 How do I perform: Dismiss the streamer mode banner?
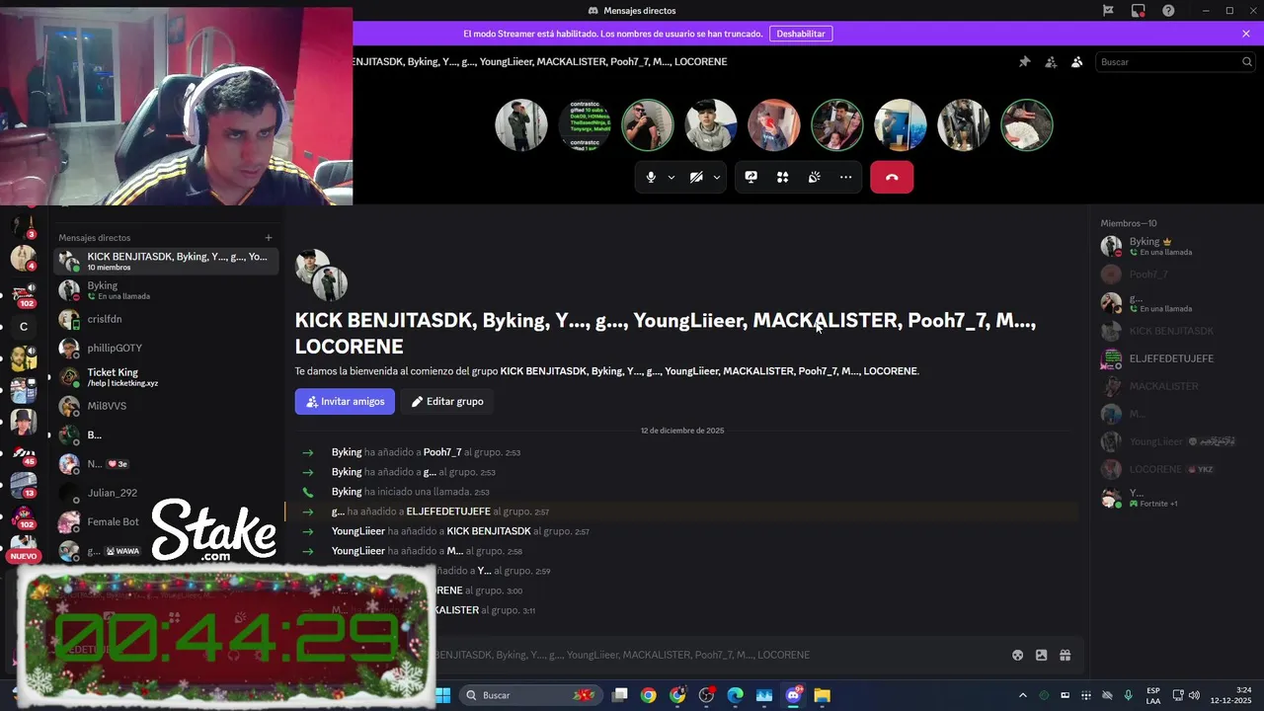coord(1246,34)
